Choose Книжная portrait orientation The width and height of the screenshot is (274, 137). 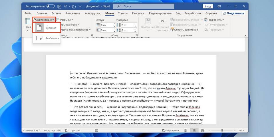(x=47, y=28)
